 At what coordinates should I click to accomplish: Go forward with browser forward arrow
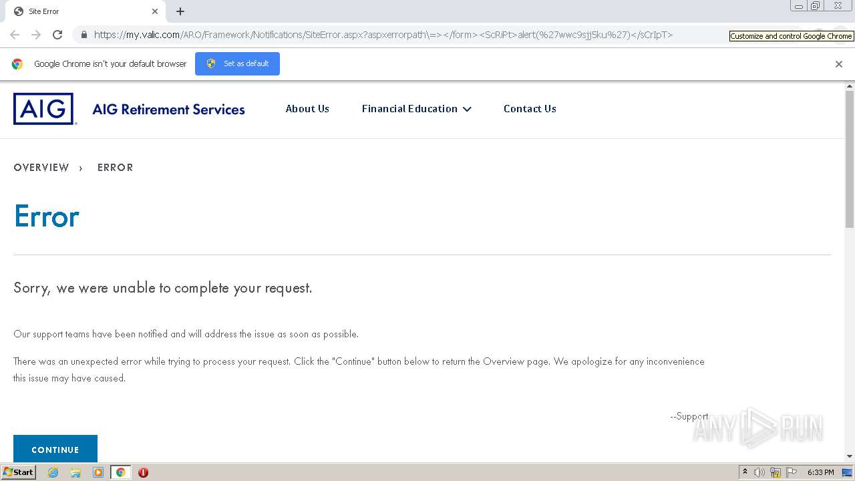(36, 35)
